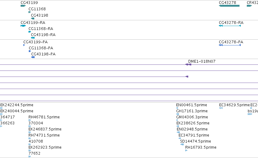The width and height of the screenshot is (258, 158).
Task: Click the RH16793.5prime arrow glyph
Action: (186, 150)
